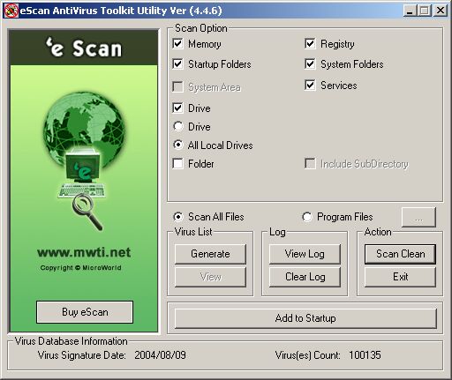
Task: Click the window title bar text
Action: point(121,11)
